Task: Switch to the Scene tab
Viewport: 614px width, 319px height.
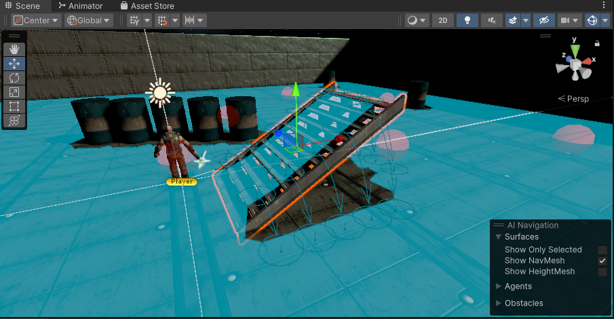Action: [x=22, y=6]
